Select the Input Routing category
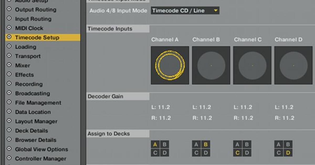 tap(33, 19)
